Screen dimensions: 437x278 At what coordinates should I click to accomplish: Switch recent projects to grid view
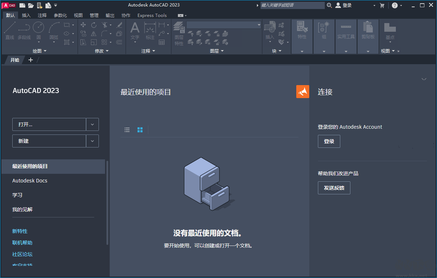[x=140, y=130]
